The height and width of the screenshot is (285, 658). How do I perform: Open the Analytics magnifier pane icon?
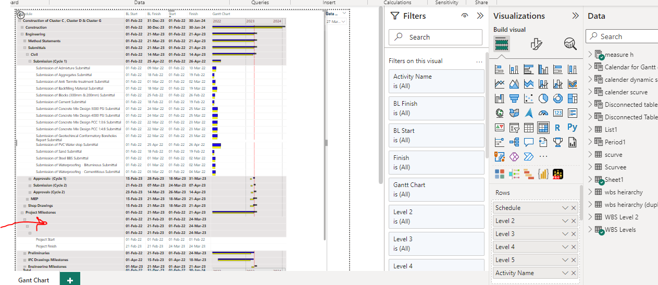pyautogui.click(x=570, y=44)
